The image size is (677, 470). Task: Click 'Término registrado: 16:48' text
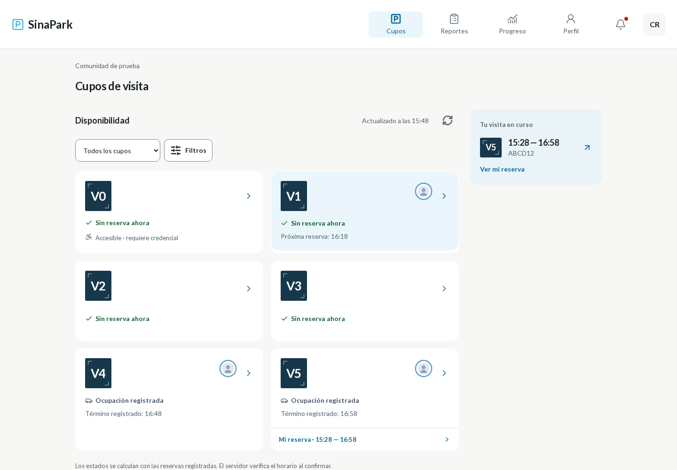pyautogui.click(x=124, y=414)
